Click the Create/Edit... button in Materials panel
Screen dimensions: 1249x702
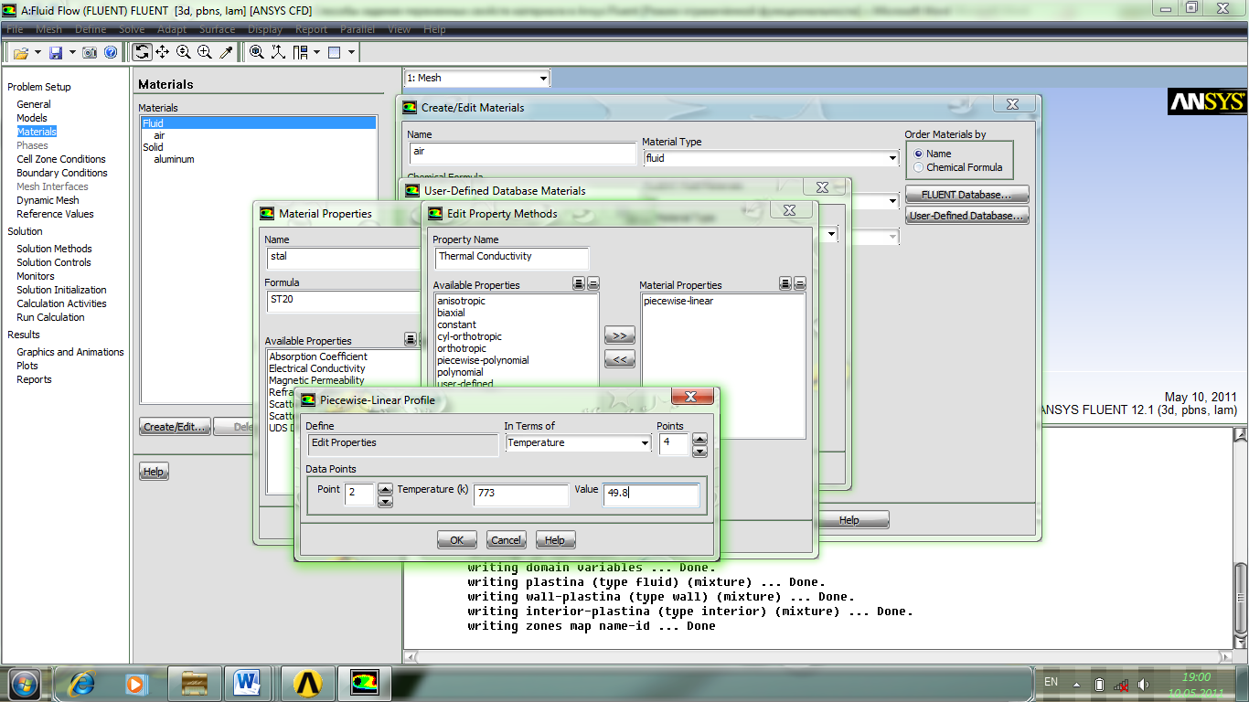point(176,427)
